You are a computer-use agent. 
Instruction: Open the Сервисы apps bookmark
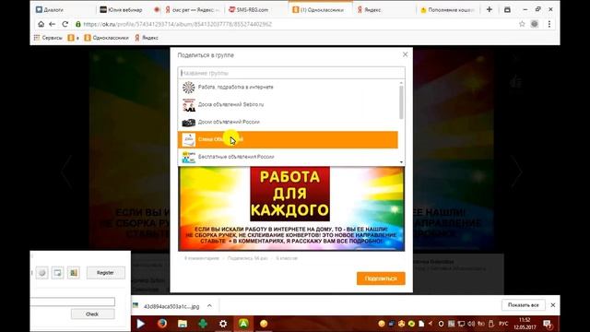point(48,38)
